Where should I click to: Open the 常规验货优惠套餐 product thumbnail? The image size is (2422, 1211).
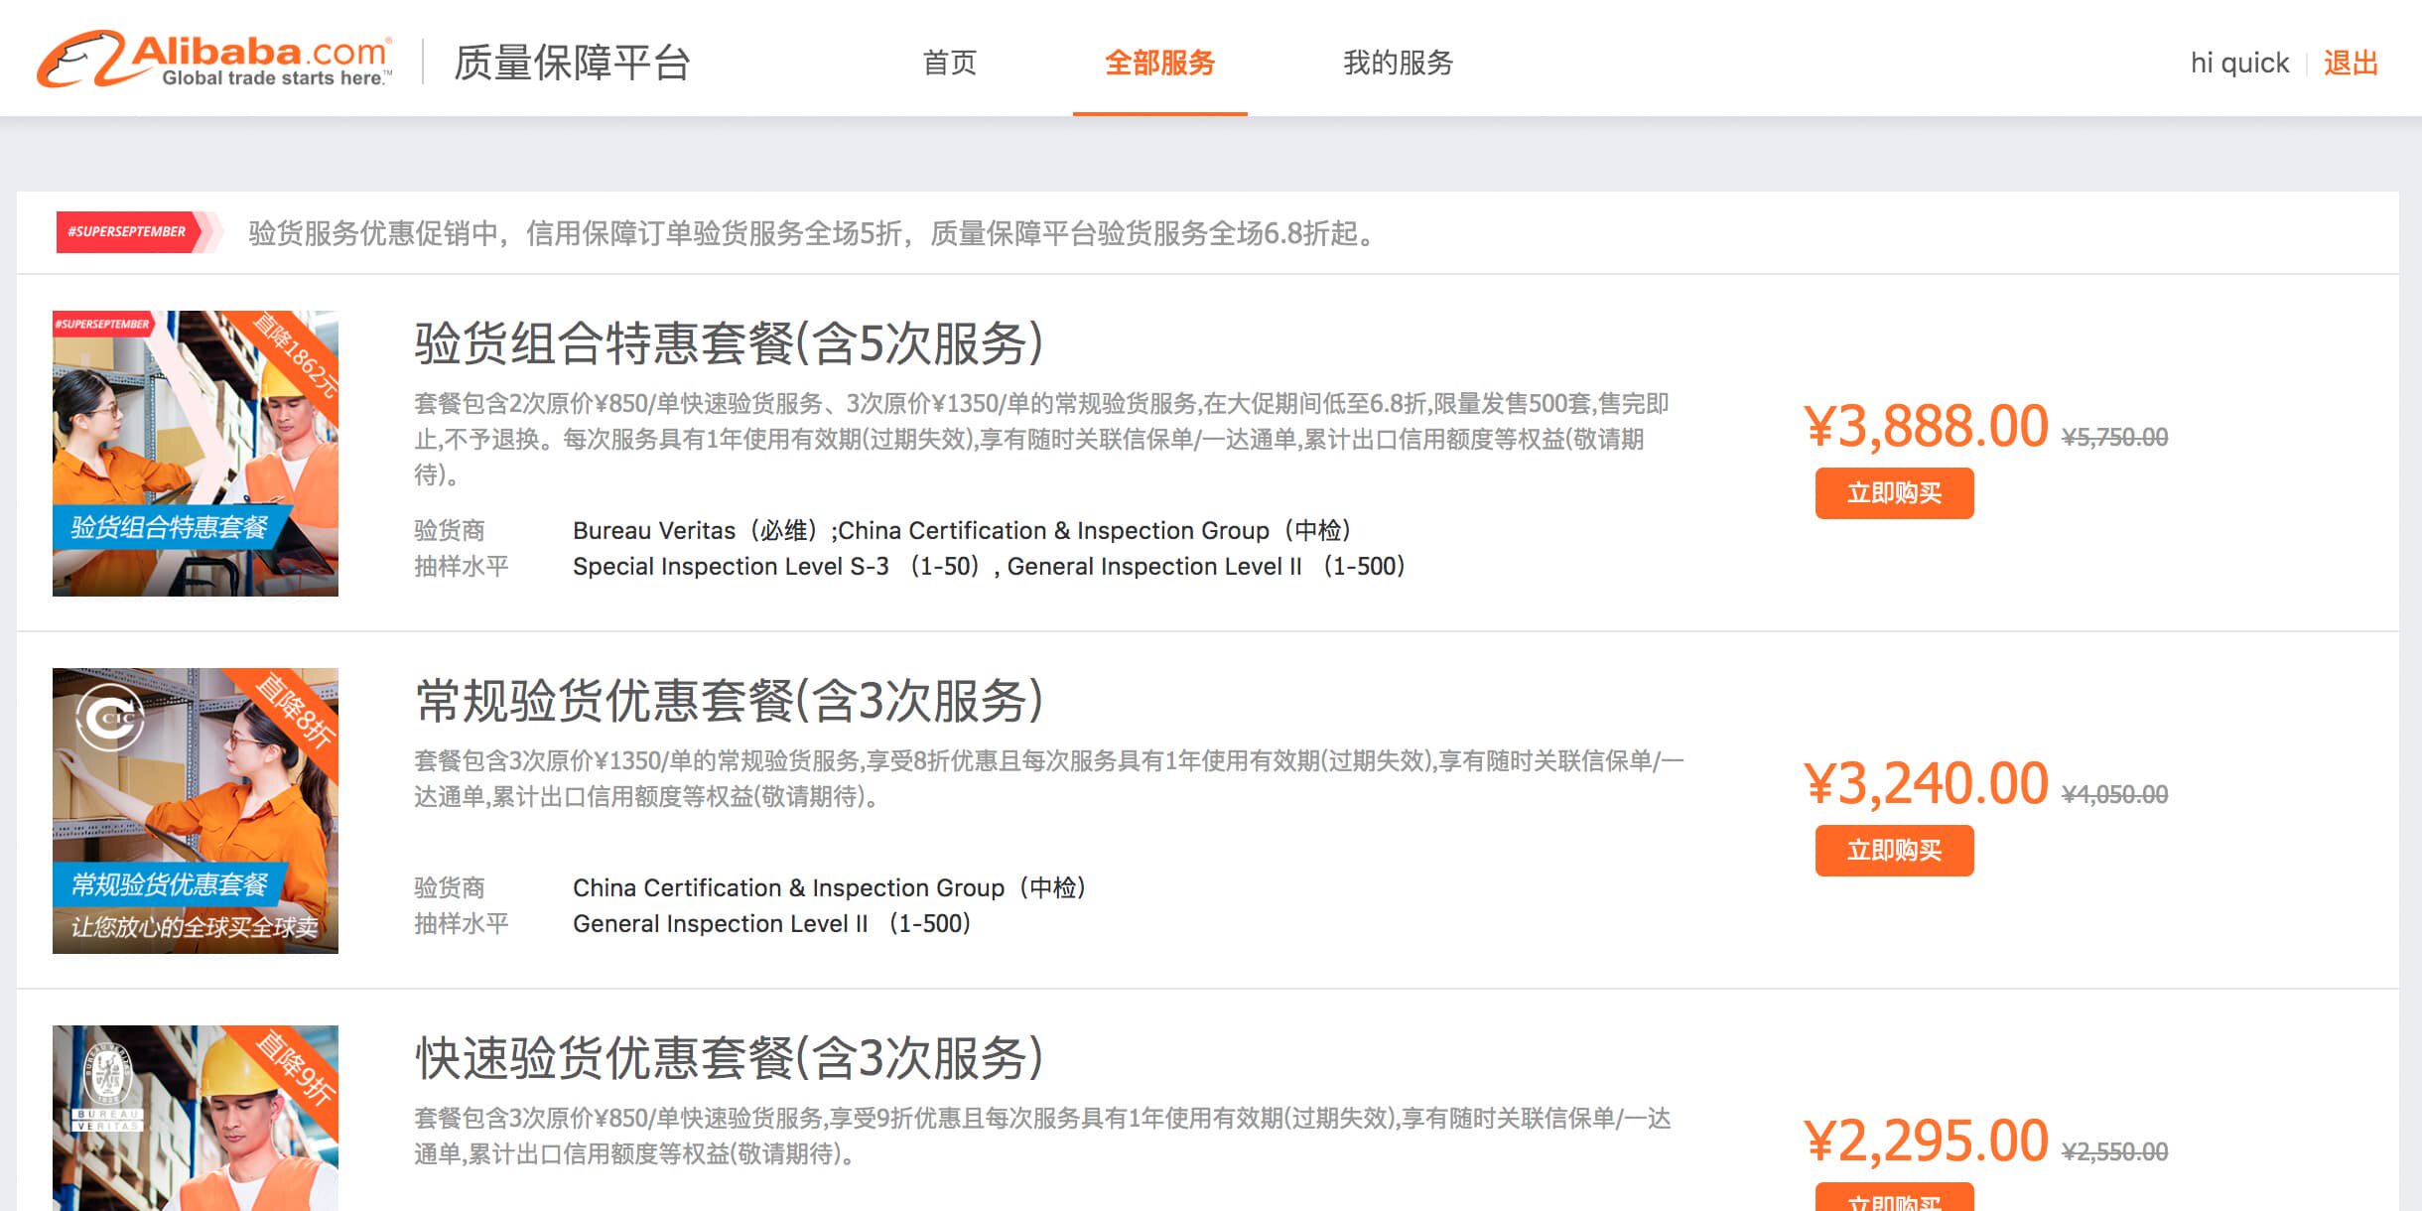tap(196, 811)
